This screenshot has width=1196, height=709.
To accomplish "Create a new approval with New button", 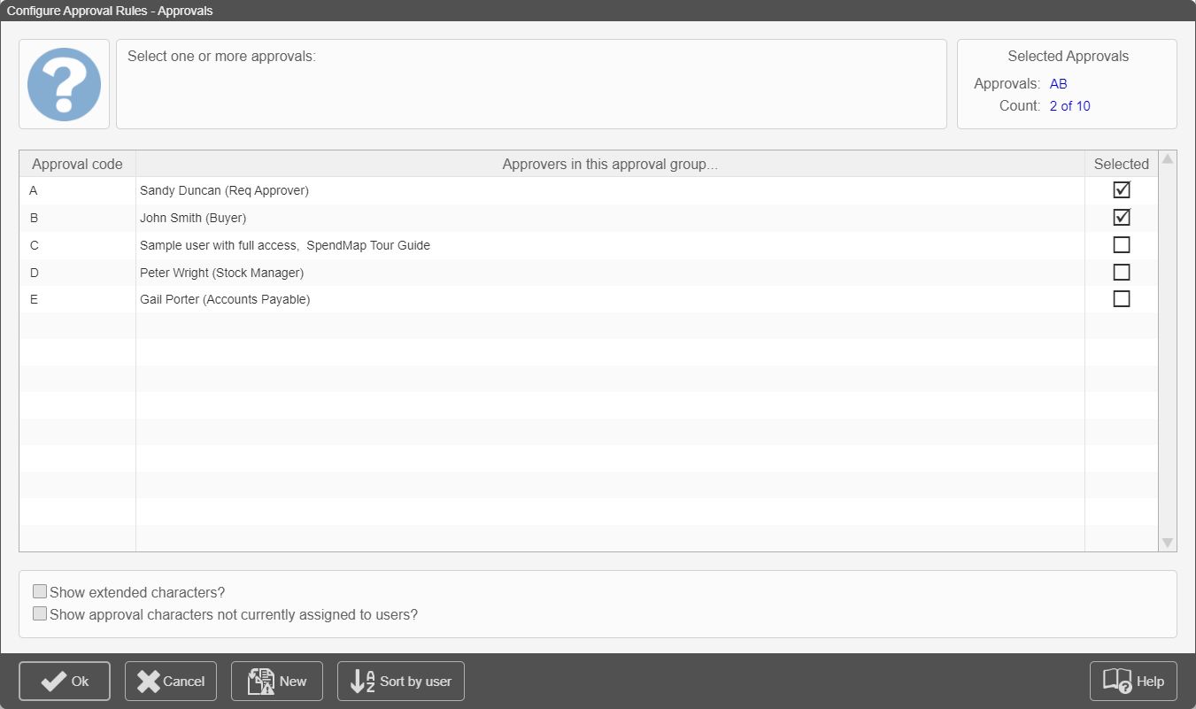I will (x=277, y=681).
